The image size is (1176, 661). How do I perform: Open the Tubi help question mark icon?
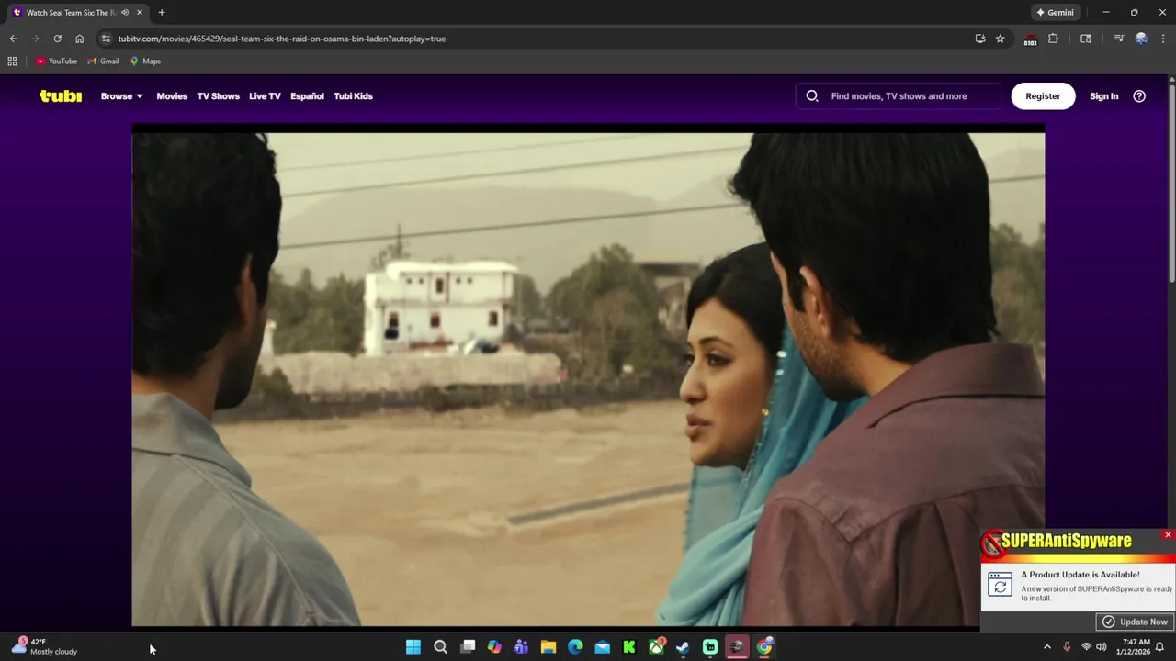coord(1139,95)
